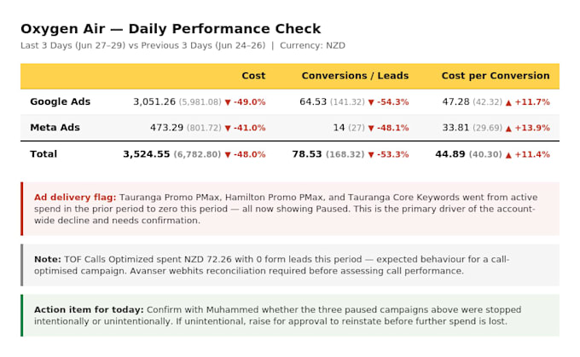580x357 pixels.
Task: Click the Meta Ads cost down-arrow icon
Action: (x=228, y=129)
